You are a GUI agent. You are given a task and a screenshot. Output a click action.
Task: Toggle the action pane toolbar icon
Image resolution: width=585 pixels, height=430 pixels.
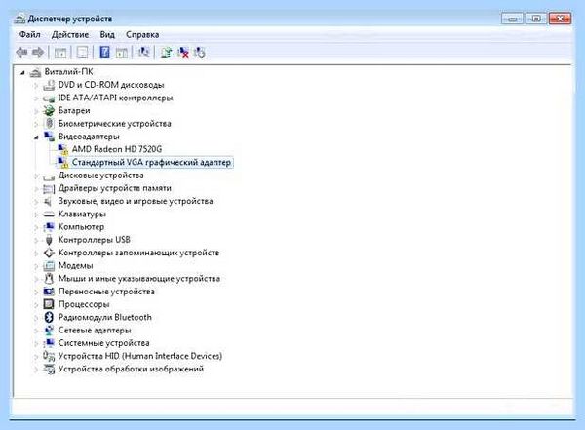pos(121,53)
